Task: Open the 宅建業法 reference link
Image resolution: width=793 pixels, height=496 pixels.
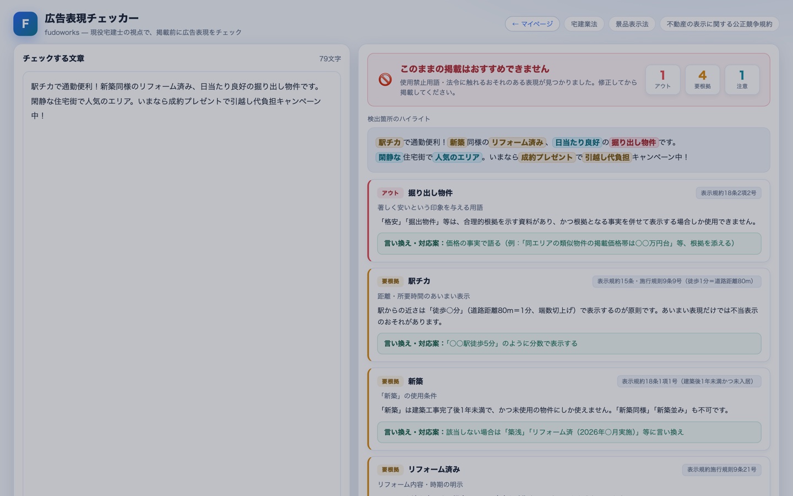Action: tap(584, 24)
